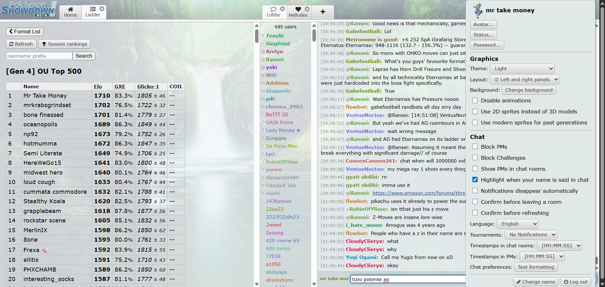This screenshot has width=605, height=287.
Task: Open Season rankings
Action: pyautogui.click(x=64, y=44)
